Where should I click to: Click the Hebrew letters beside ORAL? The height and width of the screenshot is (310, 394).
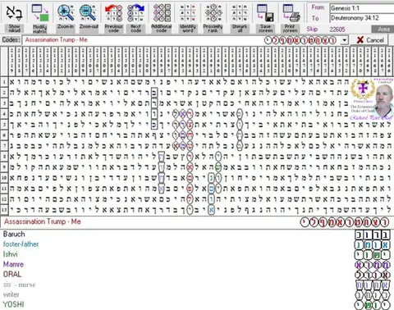coord(372,275)
